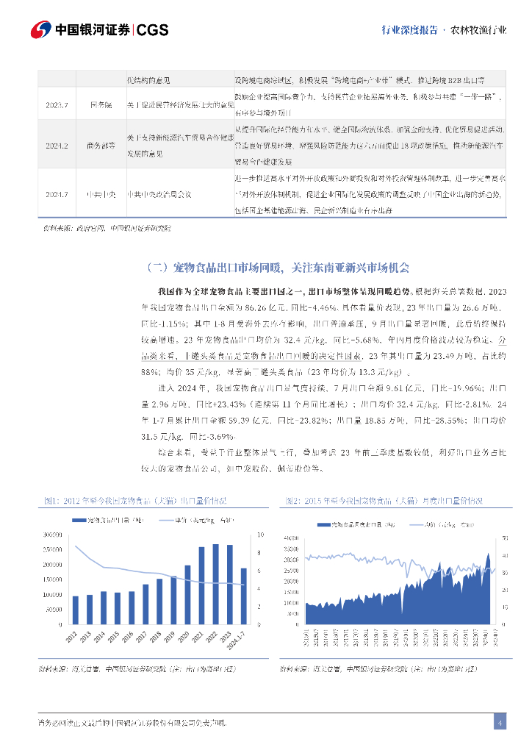Click the caption beginning '图1: 2012 年至今'
Viewport: 532px width, 753px height.
pos(134,500)
